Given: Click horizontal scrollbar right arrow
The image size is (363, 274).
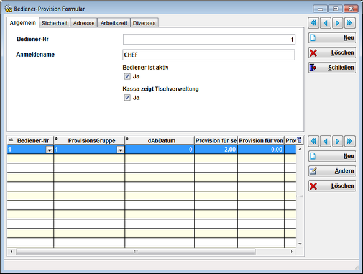Looking at the screenshot, I should (x=292, y=252).
